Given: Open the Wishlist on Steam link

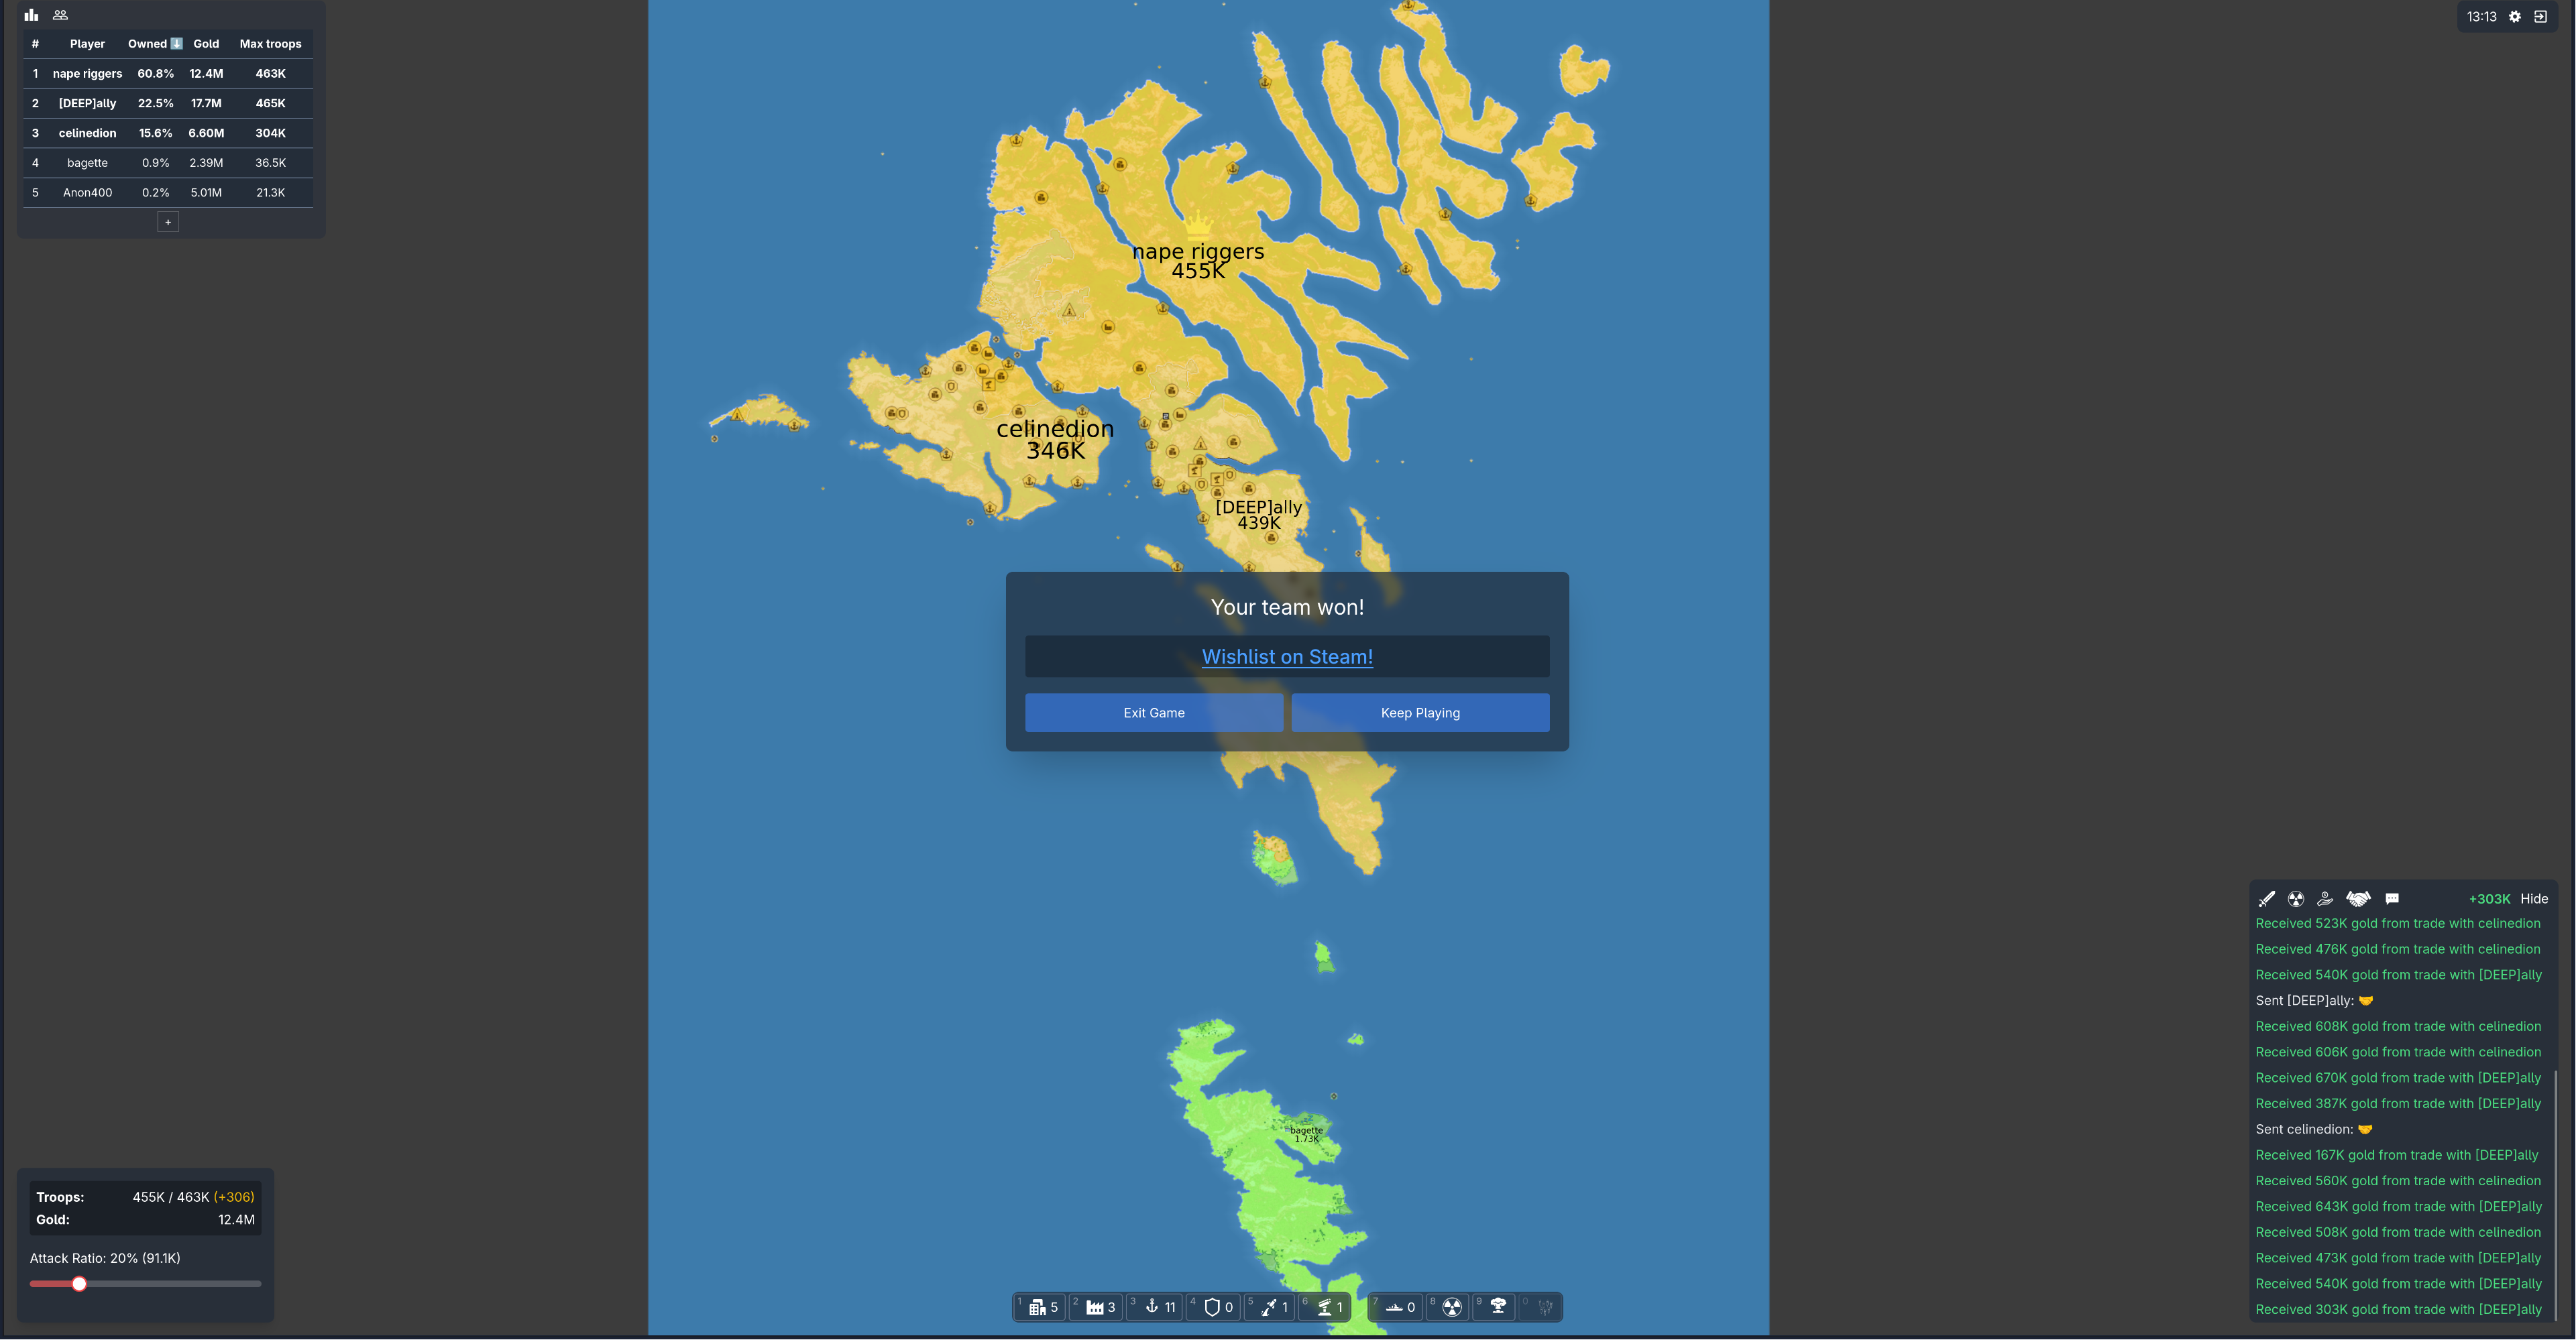Looking at the screenshot, I should [1286, 656].
